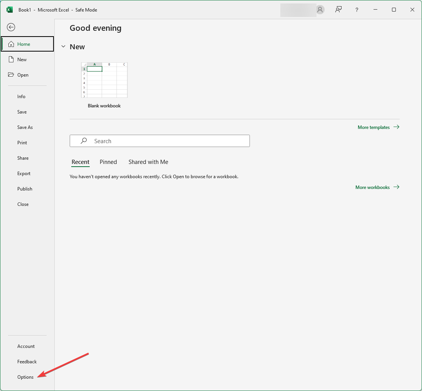
Task: Open the Feedback page
Action: [27, 362]
